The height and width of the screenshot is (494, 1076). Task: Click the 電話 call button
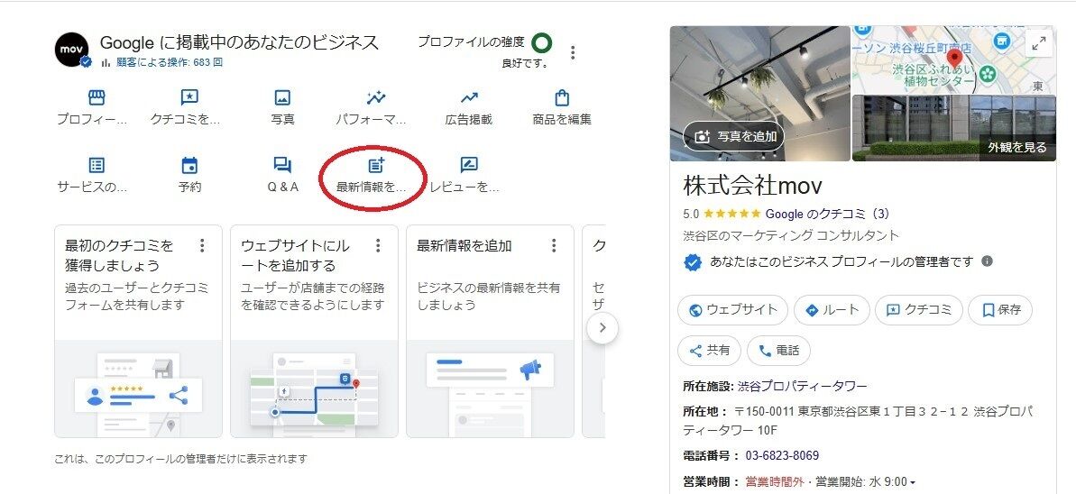778,351
